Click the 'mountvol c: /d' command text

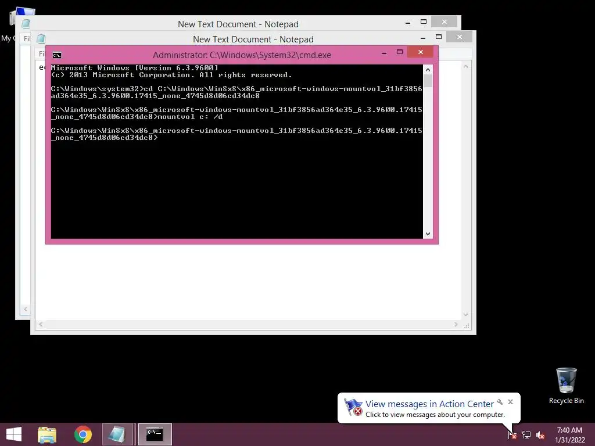click(190, 117)
